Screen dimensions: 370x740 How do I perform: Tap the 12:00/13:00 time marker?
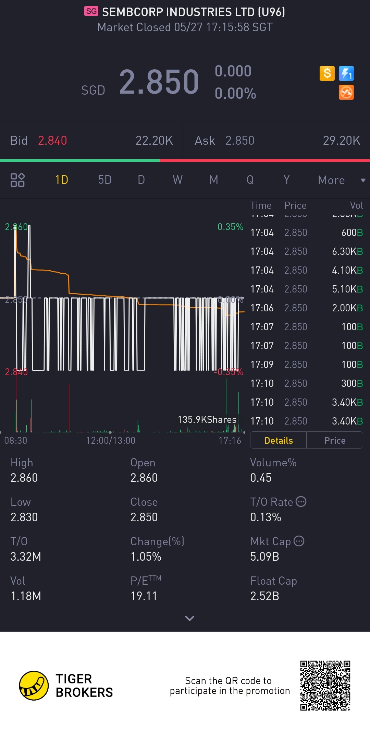click(x=111, y=440)
